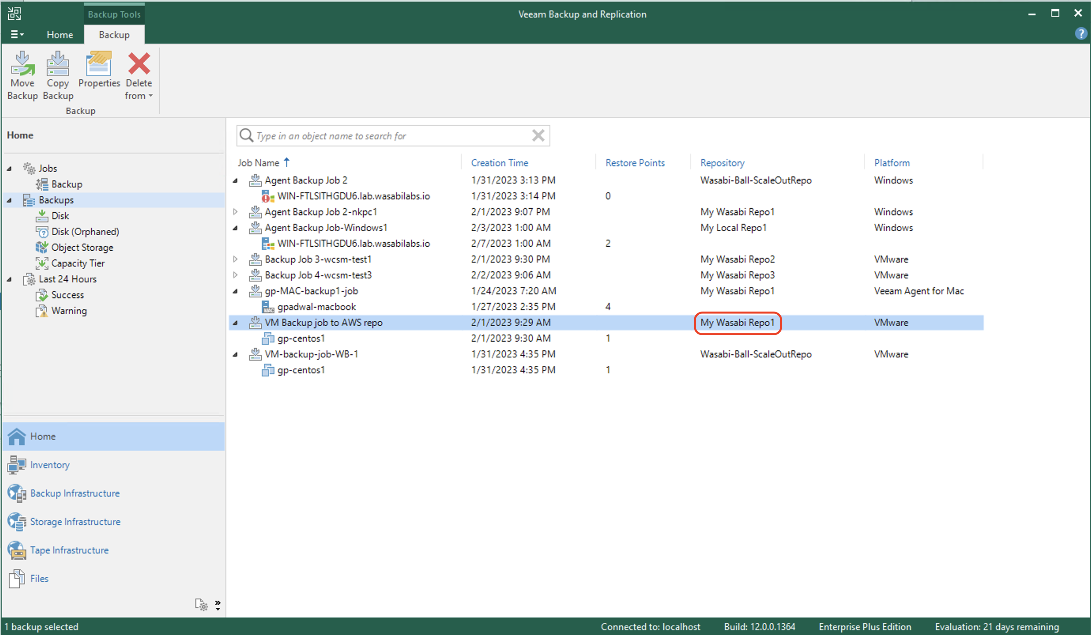
Task: Select the Jobs gear icon in tree
Action: (29, 168)
